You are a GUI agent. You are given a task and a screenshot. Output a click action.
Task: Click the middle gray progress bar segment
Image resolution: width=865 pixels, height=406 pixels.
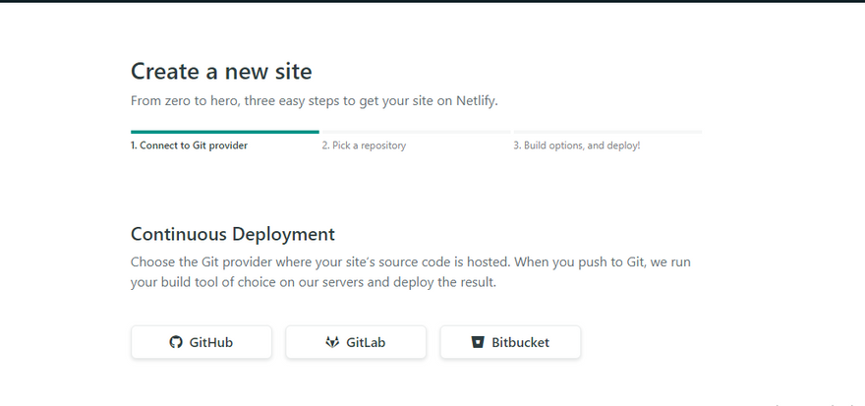click(415, 131)
